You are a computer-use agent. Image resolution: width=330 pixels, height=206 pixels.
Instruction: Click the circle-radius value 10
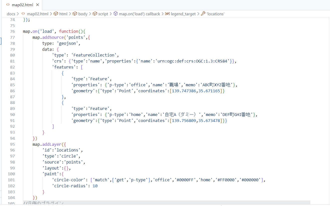pos(95,186)
